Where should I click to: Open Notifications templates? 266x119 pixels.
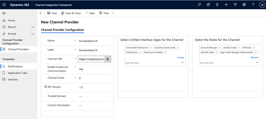(19, 67)
